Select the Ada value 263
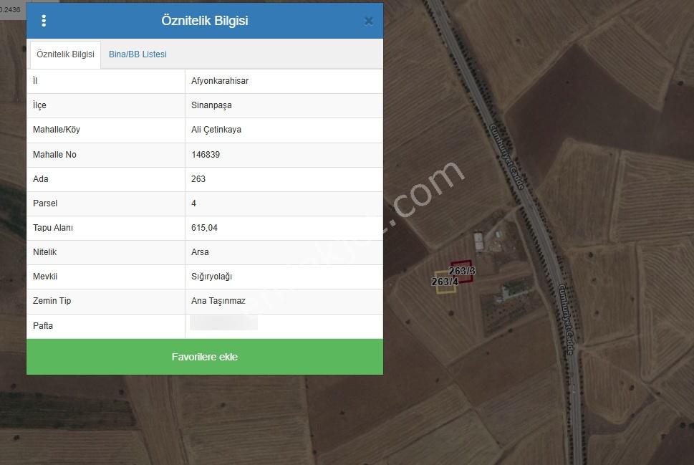694x465 pixels. [x=198, y=179]
